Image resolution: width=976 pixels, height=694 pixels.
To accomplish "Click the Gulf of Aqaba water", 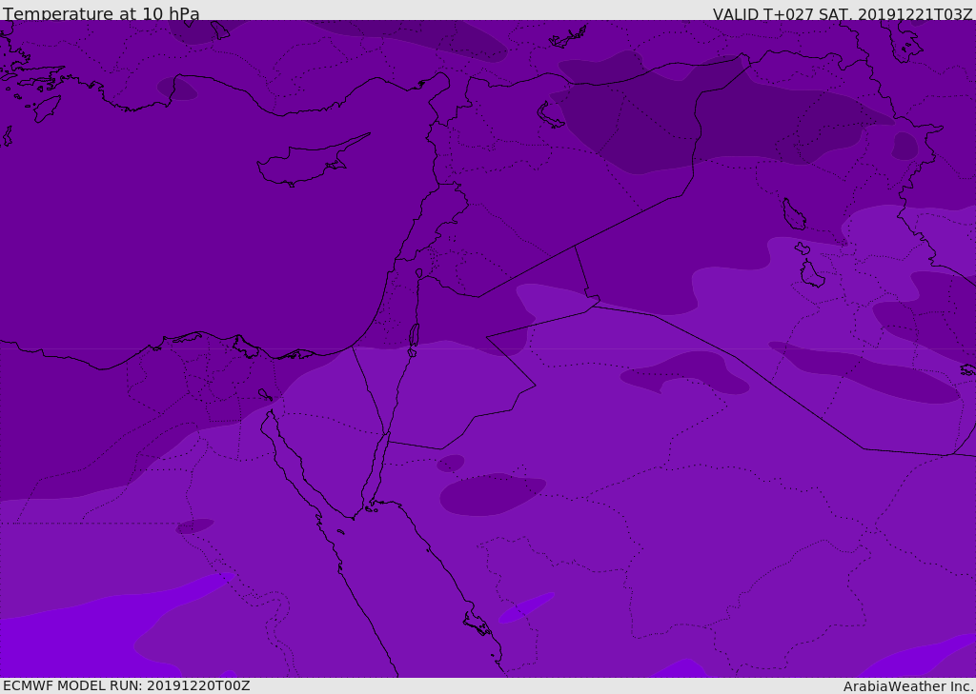I will pyautogui.click(x=378, y=468).
